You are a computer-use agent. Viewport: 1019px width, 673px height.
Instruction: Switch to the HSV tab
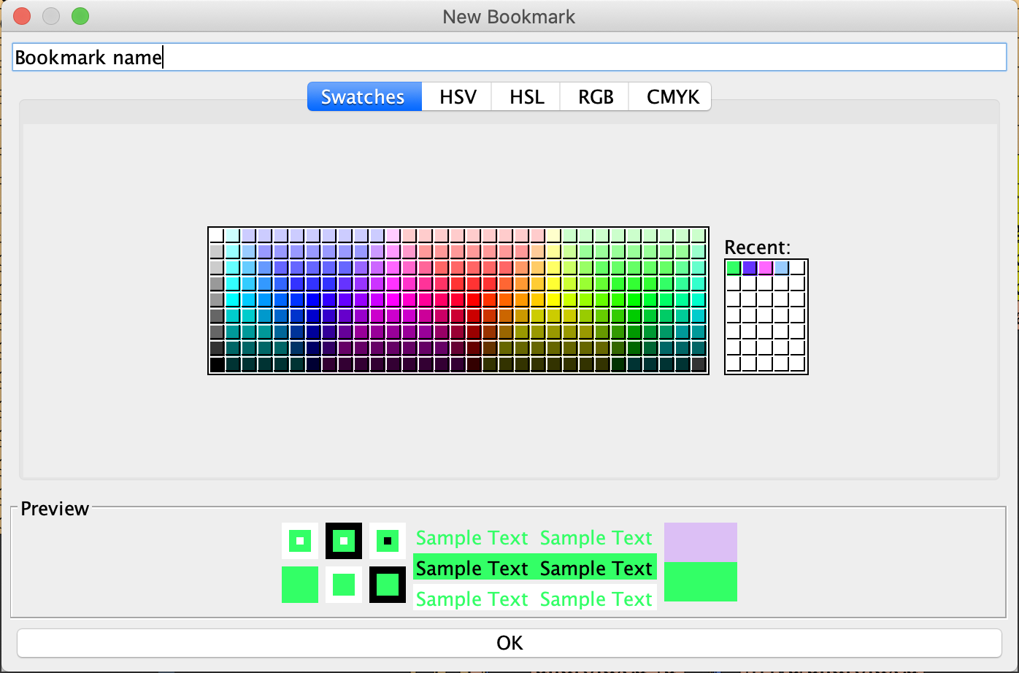click(x=456, y=96)
